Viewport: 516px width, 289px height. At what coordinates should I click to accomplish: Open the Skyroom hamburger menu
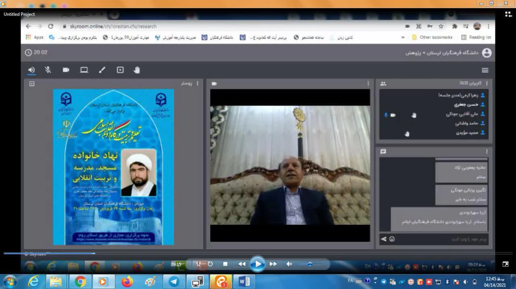(485, 70)
